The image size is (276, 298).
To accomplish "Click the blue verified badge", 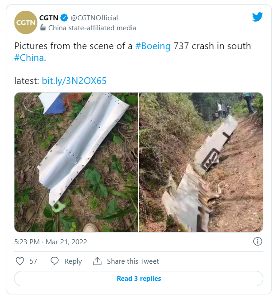I will tap(64, 18).
